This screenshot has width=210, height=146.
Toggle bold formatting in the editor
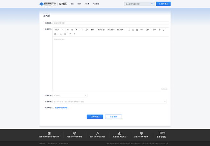pyautogui.click(x=68, y=30)
